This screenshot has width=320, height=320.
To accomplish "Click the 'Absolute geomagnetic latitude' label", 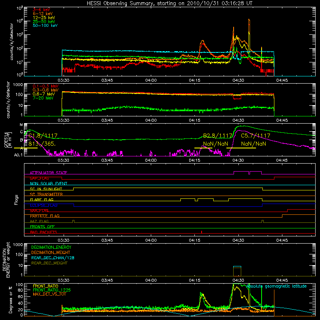I will (276, 286).
